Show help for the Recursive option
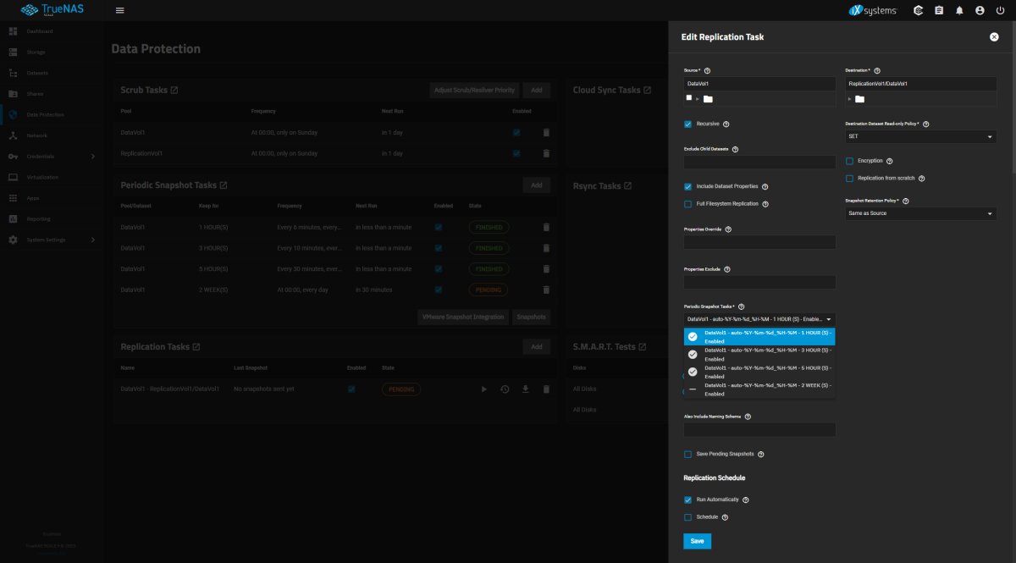1016x563 pixels. 726,124
